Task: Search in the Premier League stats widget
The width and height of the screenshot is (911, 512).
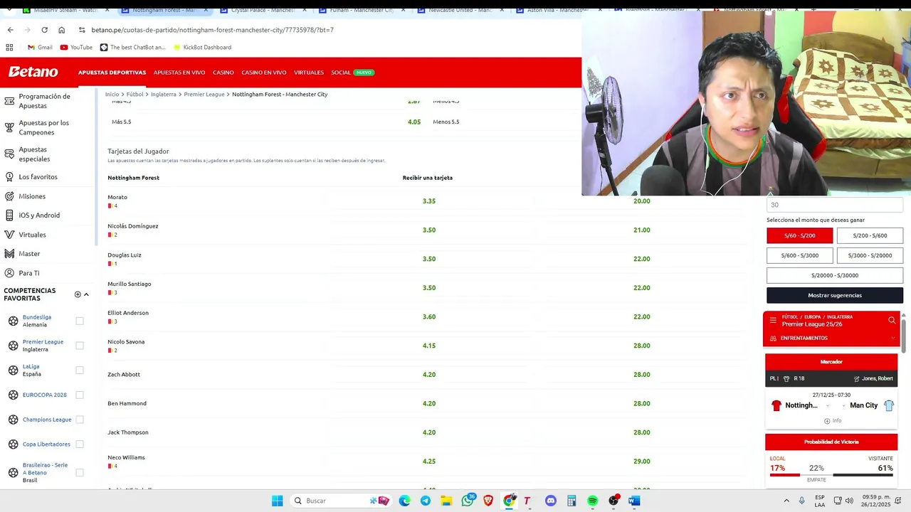Action: tap(892, 321)
